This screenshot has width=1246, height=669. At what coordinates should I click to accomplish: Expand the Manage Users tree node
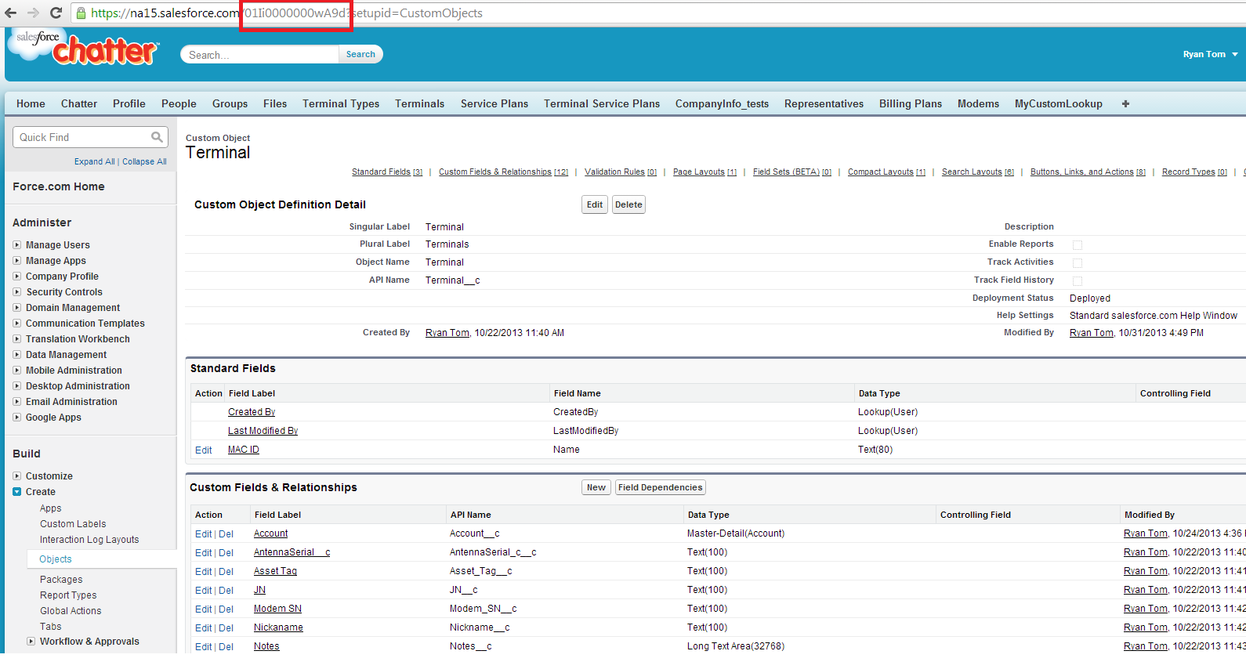tap(17, 245)
